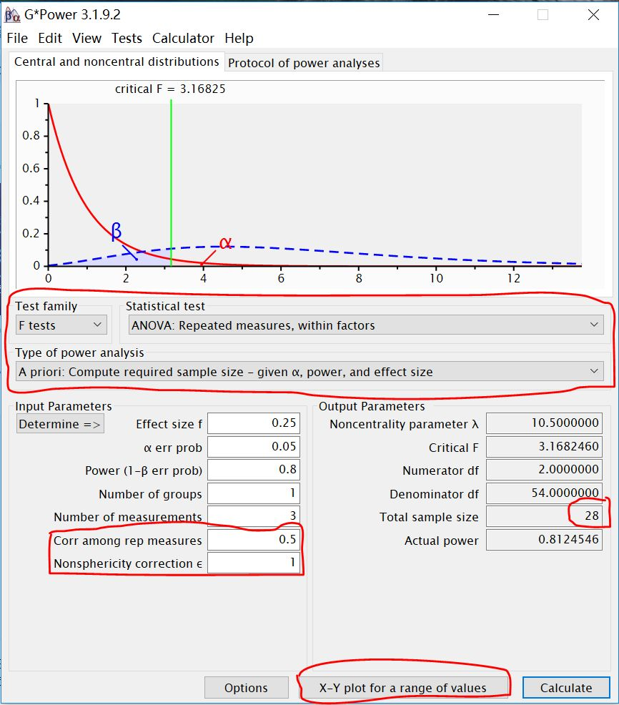Click the red α label in the plot
The height and width of the screenshot is (705, 619).
point(225,243)
